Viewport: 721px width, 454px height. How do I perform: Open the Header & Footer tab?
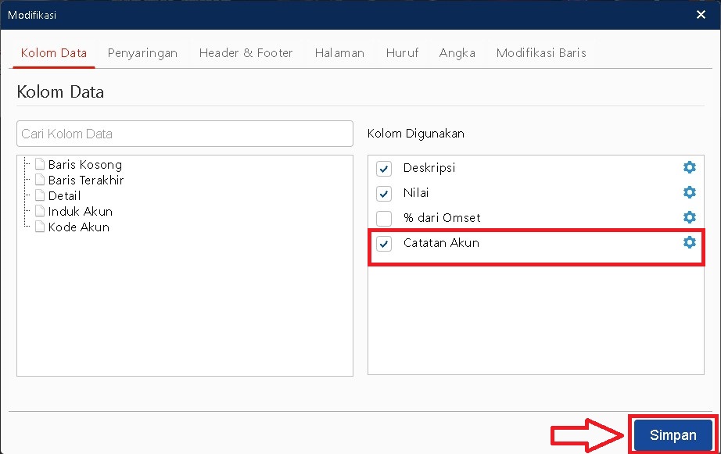pos(246,53)
